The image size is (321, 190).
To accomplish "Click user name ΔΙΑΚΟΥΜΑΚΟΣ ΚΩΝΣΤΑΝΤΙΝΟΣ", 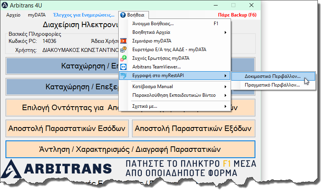I will click(81, 50).
